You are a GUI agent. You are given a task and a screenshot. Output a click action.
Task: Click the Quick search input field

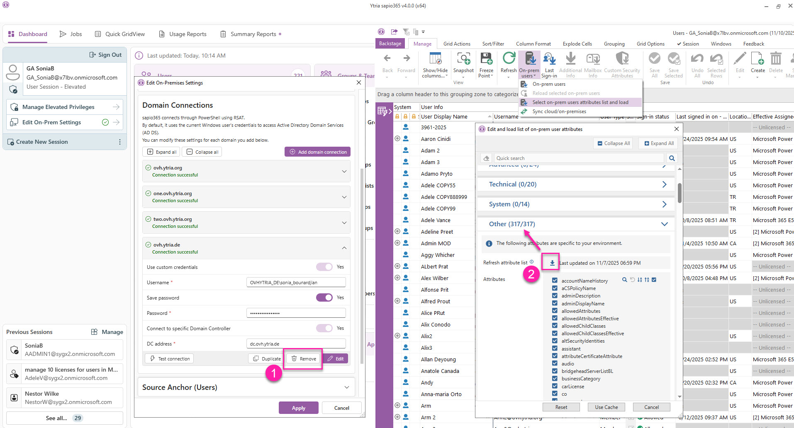(579, 158)
